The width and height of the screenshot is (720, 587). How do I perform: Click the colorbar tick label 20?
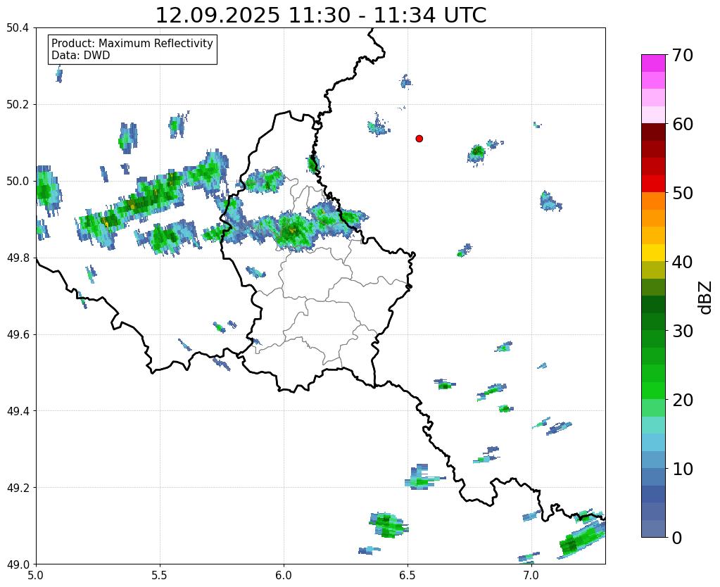pyautogui.click(x=683, y=400)
